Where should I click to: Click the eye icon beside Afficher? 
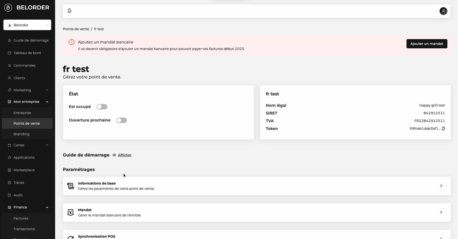coord(114,155)
